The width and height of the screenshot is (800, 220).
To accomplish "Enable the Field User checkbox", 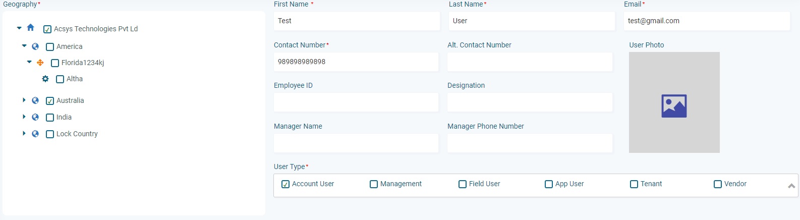I will click(463, 184).
